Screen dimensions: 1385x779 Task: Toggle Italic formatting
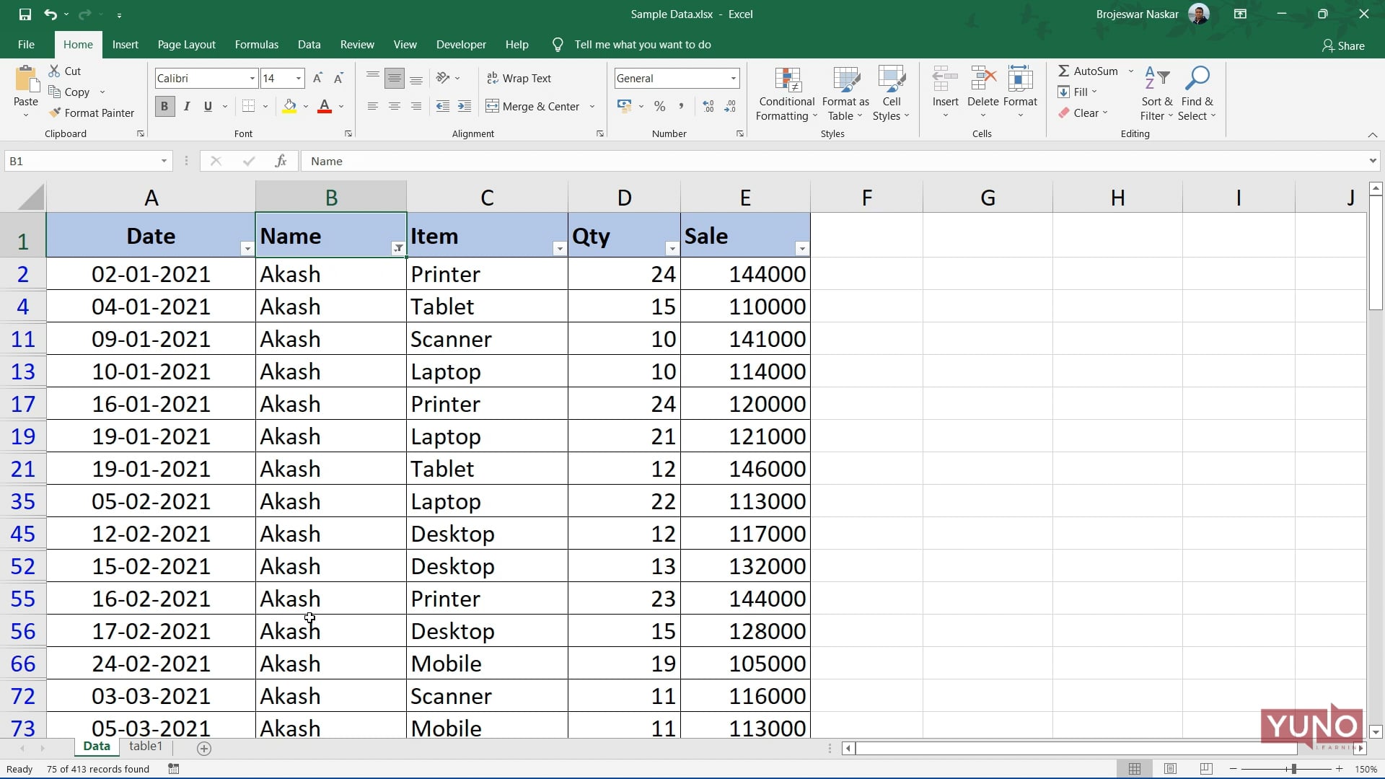[187, 106]
